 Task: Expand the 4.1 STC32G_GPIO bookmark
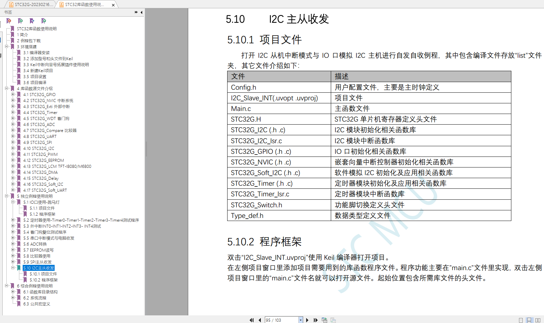(13, 94)
